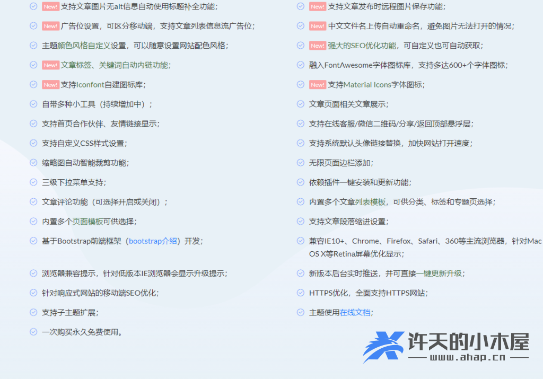Click the New! badge beside 支持文章图片无alt信息
Image resolution: width=543 pixels, height=379 pixels.
pyautogui.click(x=50, y=6)
